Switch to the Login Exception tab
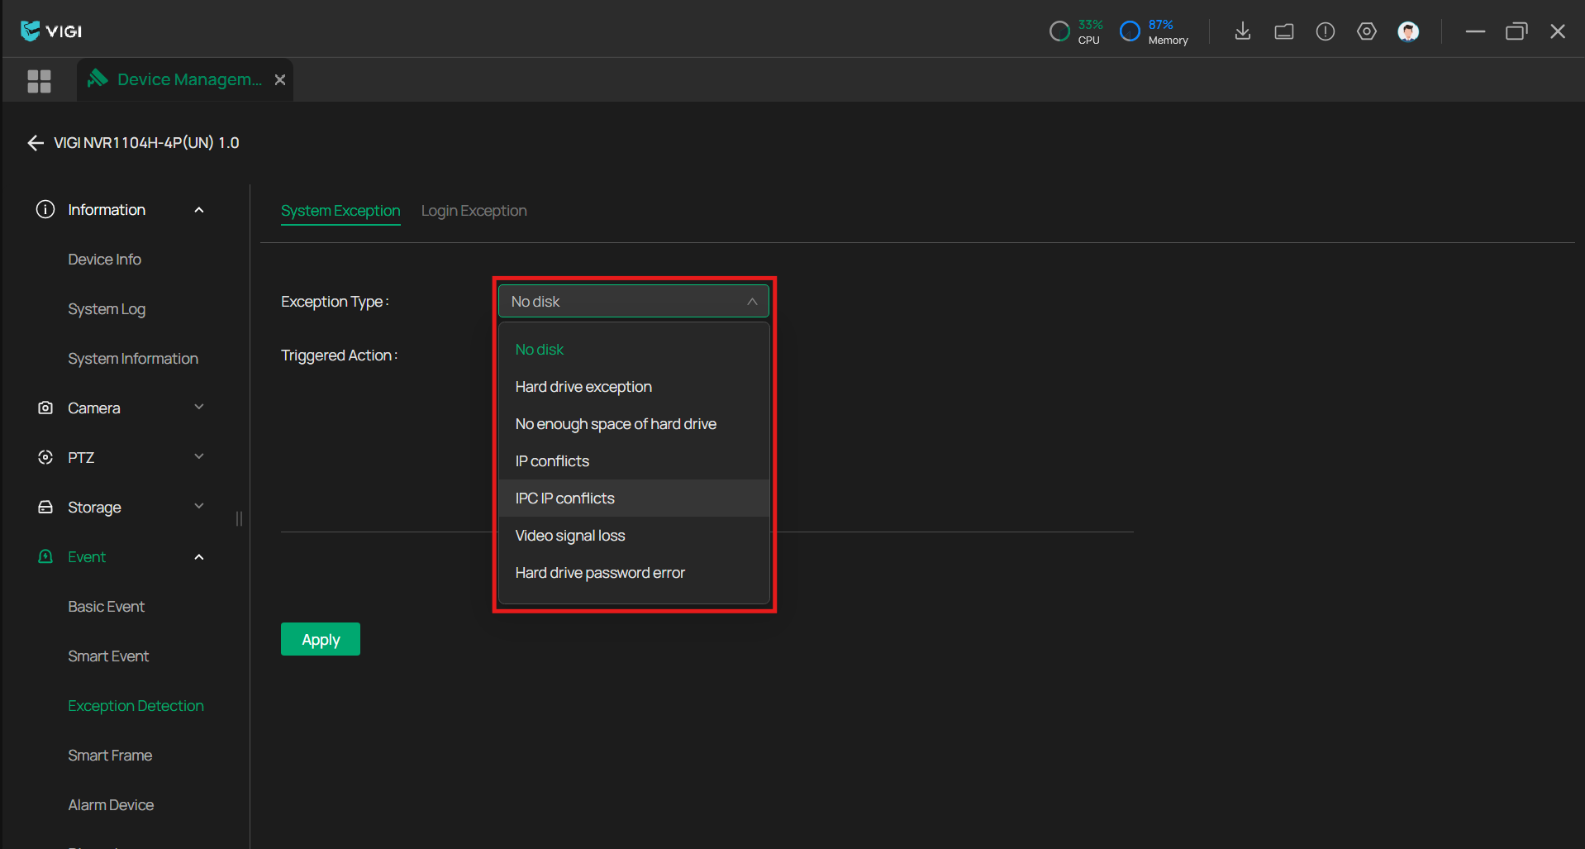Viewport: 1585px width, 849px height. coord(474,211)
